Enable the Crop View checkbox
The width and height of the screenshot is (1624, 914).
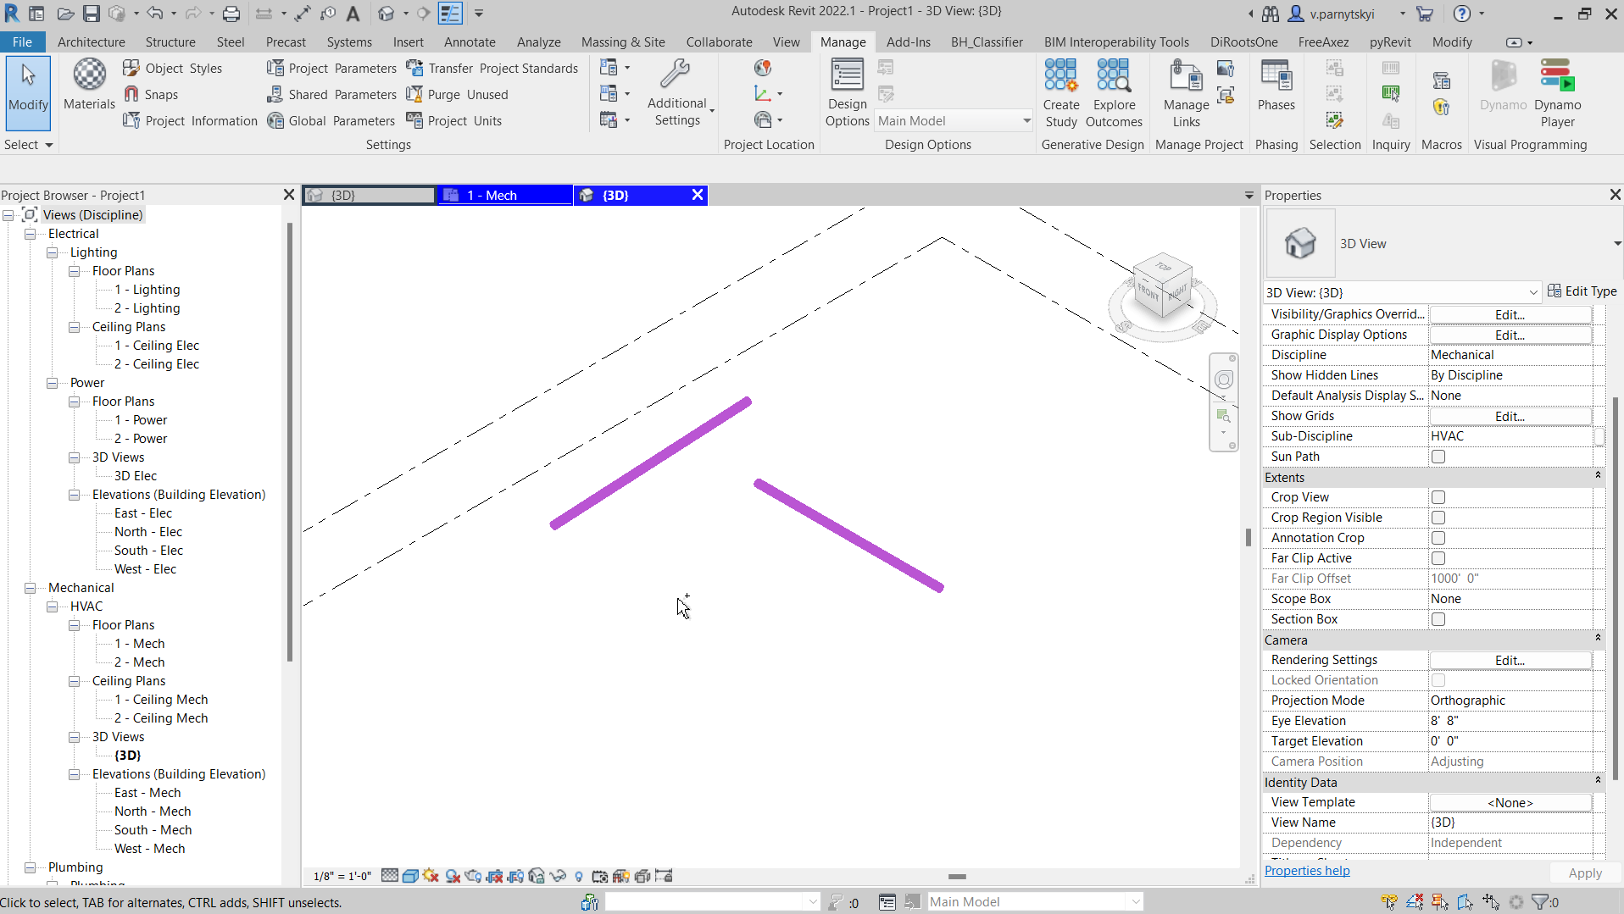click(x=1437, y=497)
